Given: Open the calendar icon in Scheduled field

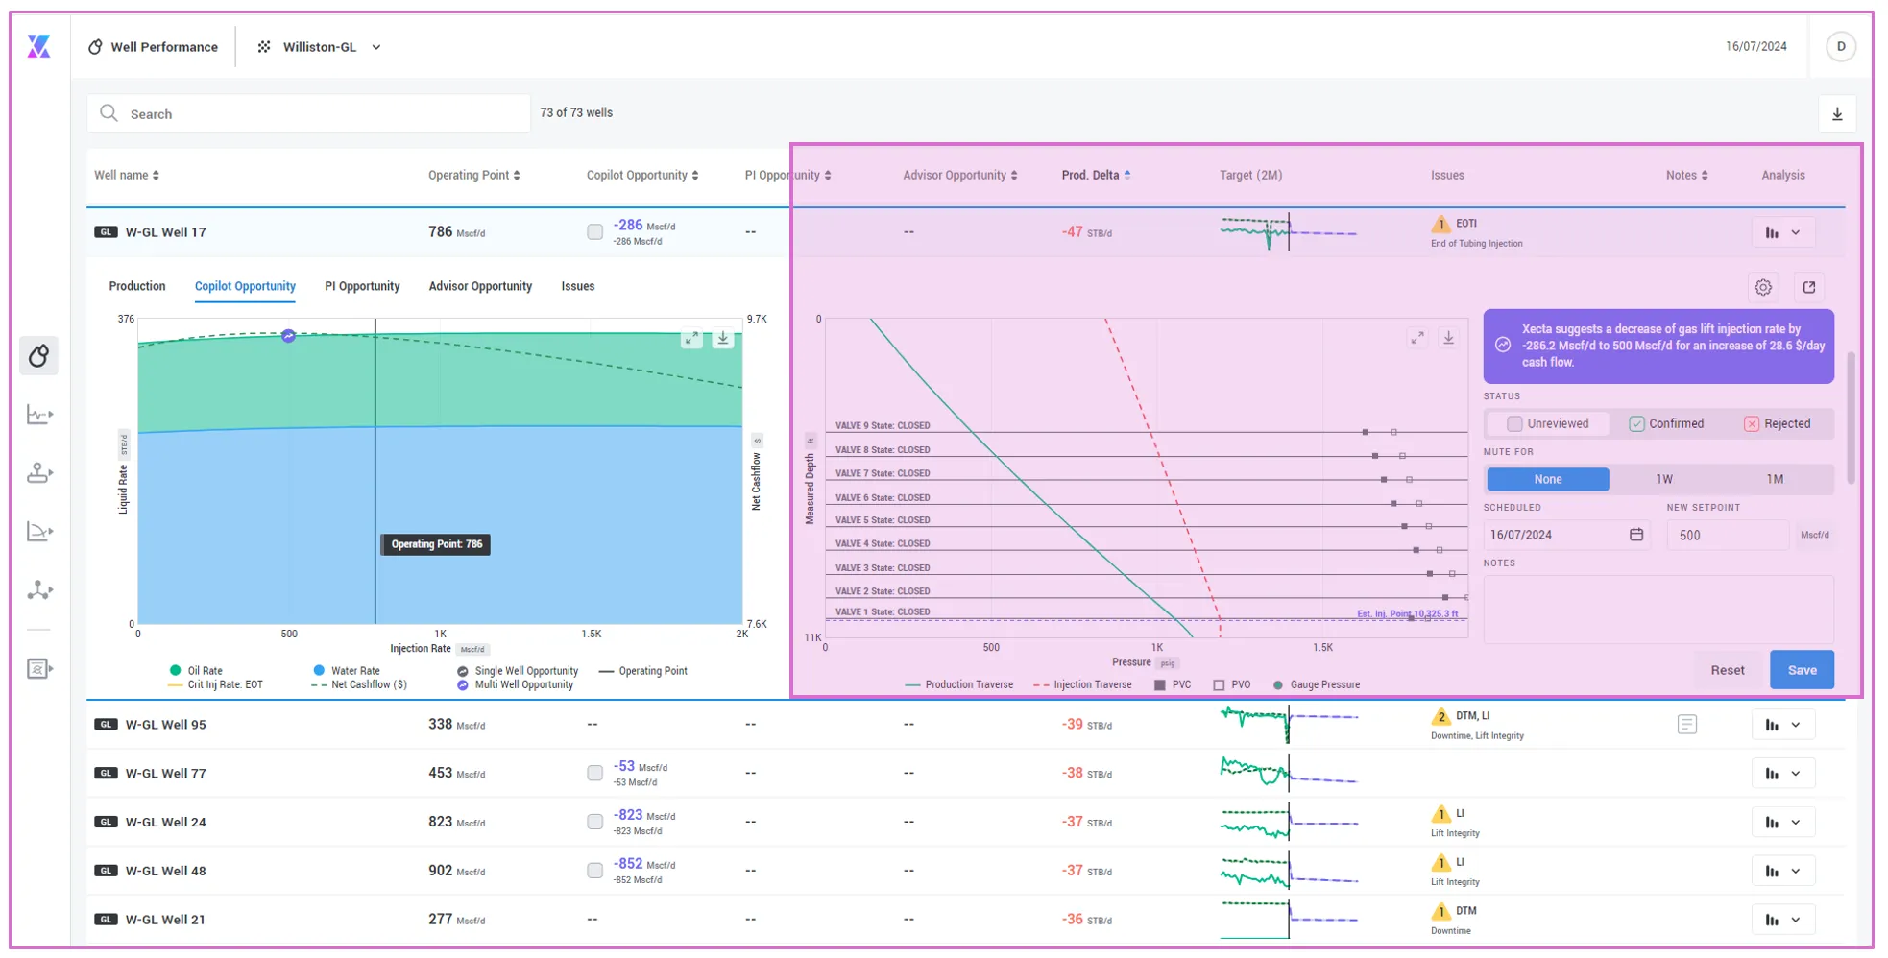Looking at the screenshot, I should click(1636, 535).
